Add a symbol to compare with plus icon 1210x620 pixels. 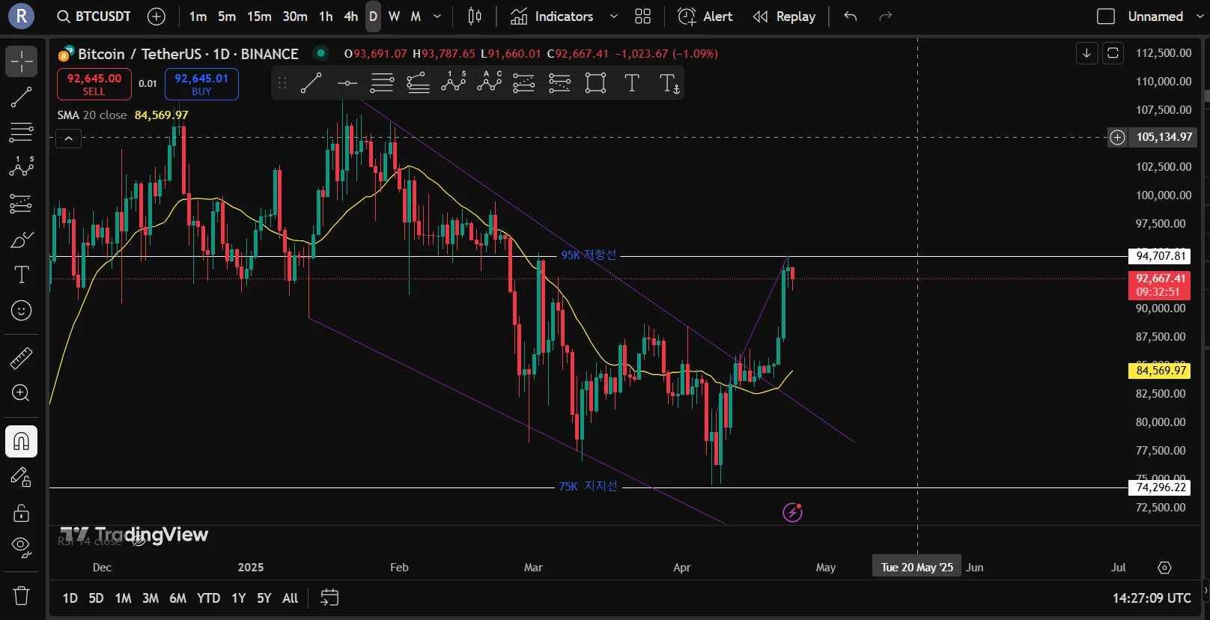tap(156, 16)
